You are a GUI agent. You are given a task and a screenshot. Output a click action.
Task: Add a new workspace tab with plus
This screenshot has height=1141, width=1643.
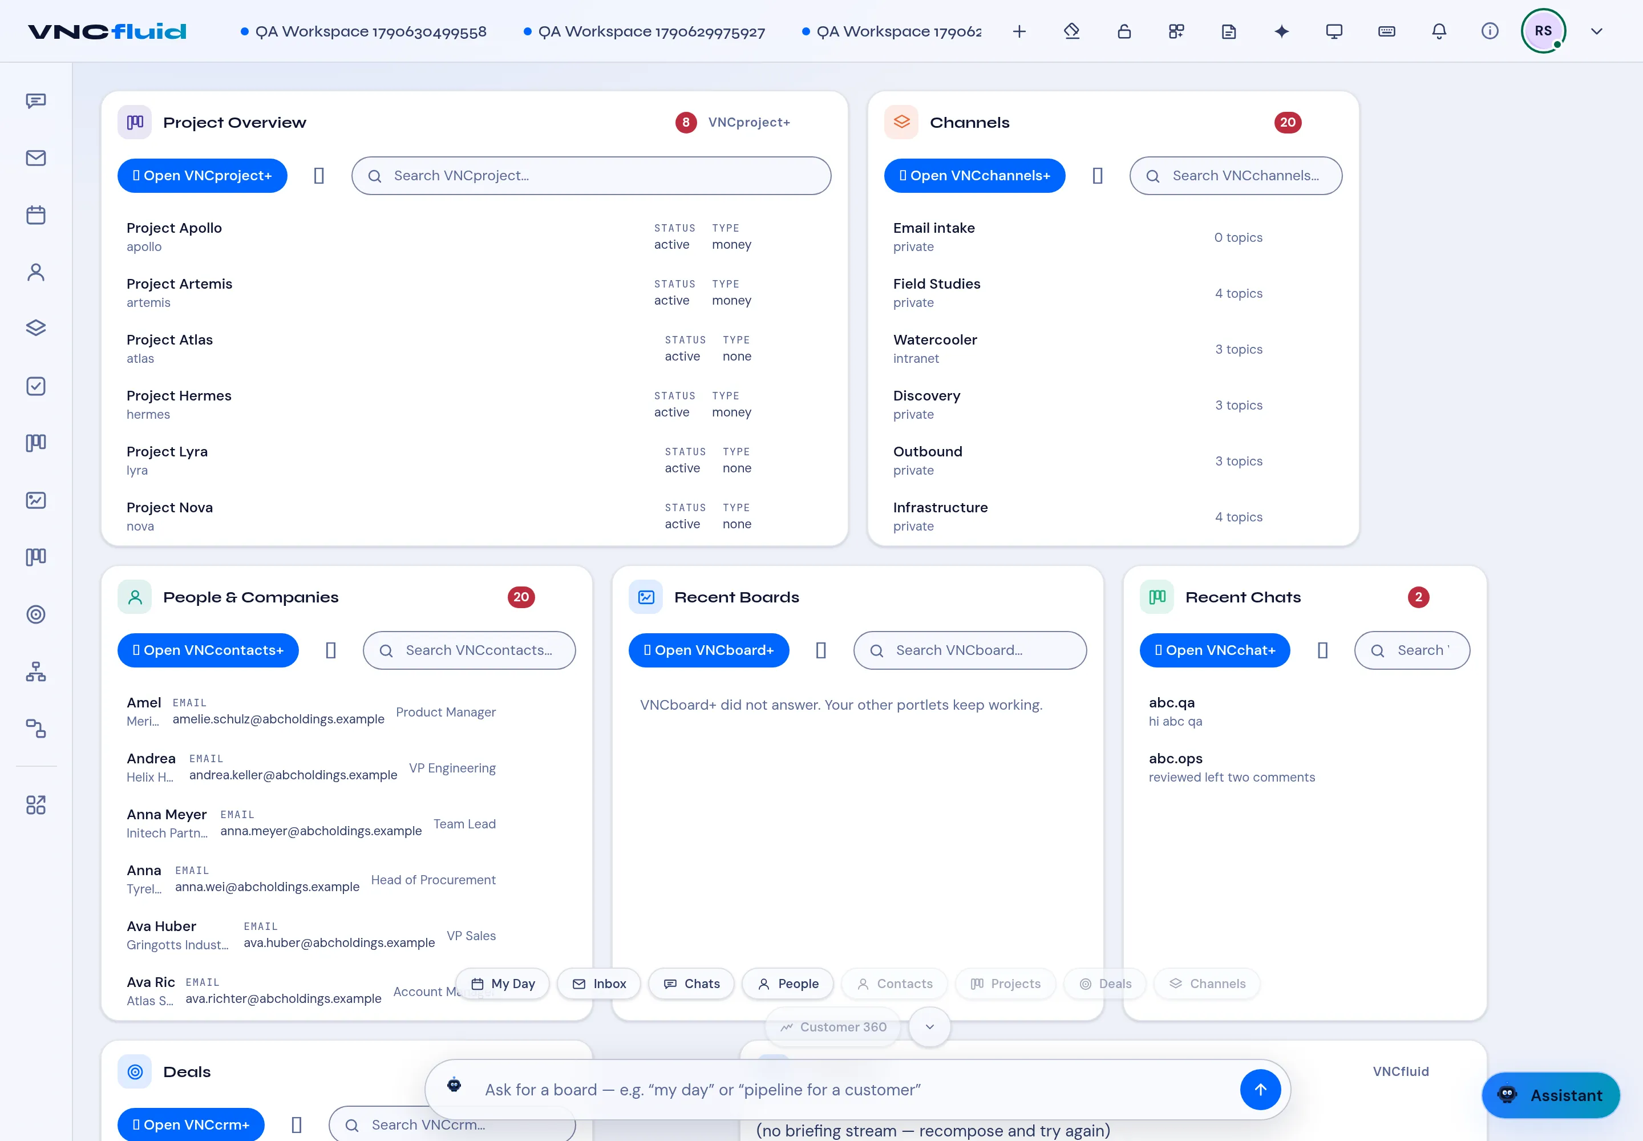pos(1019,31)
